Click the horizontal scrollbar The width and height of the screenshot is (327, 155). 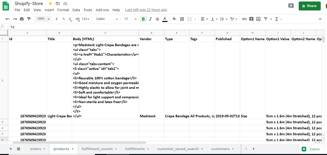coord(79,143)
